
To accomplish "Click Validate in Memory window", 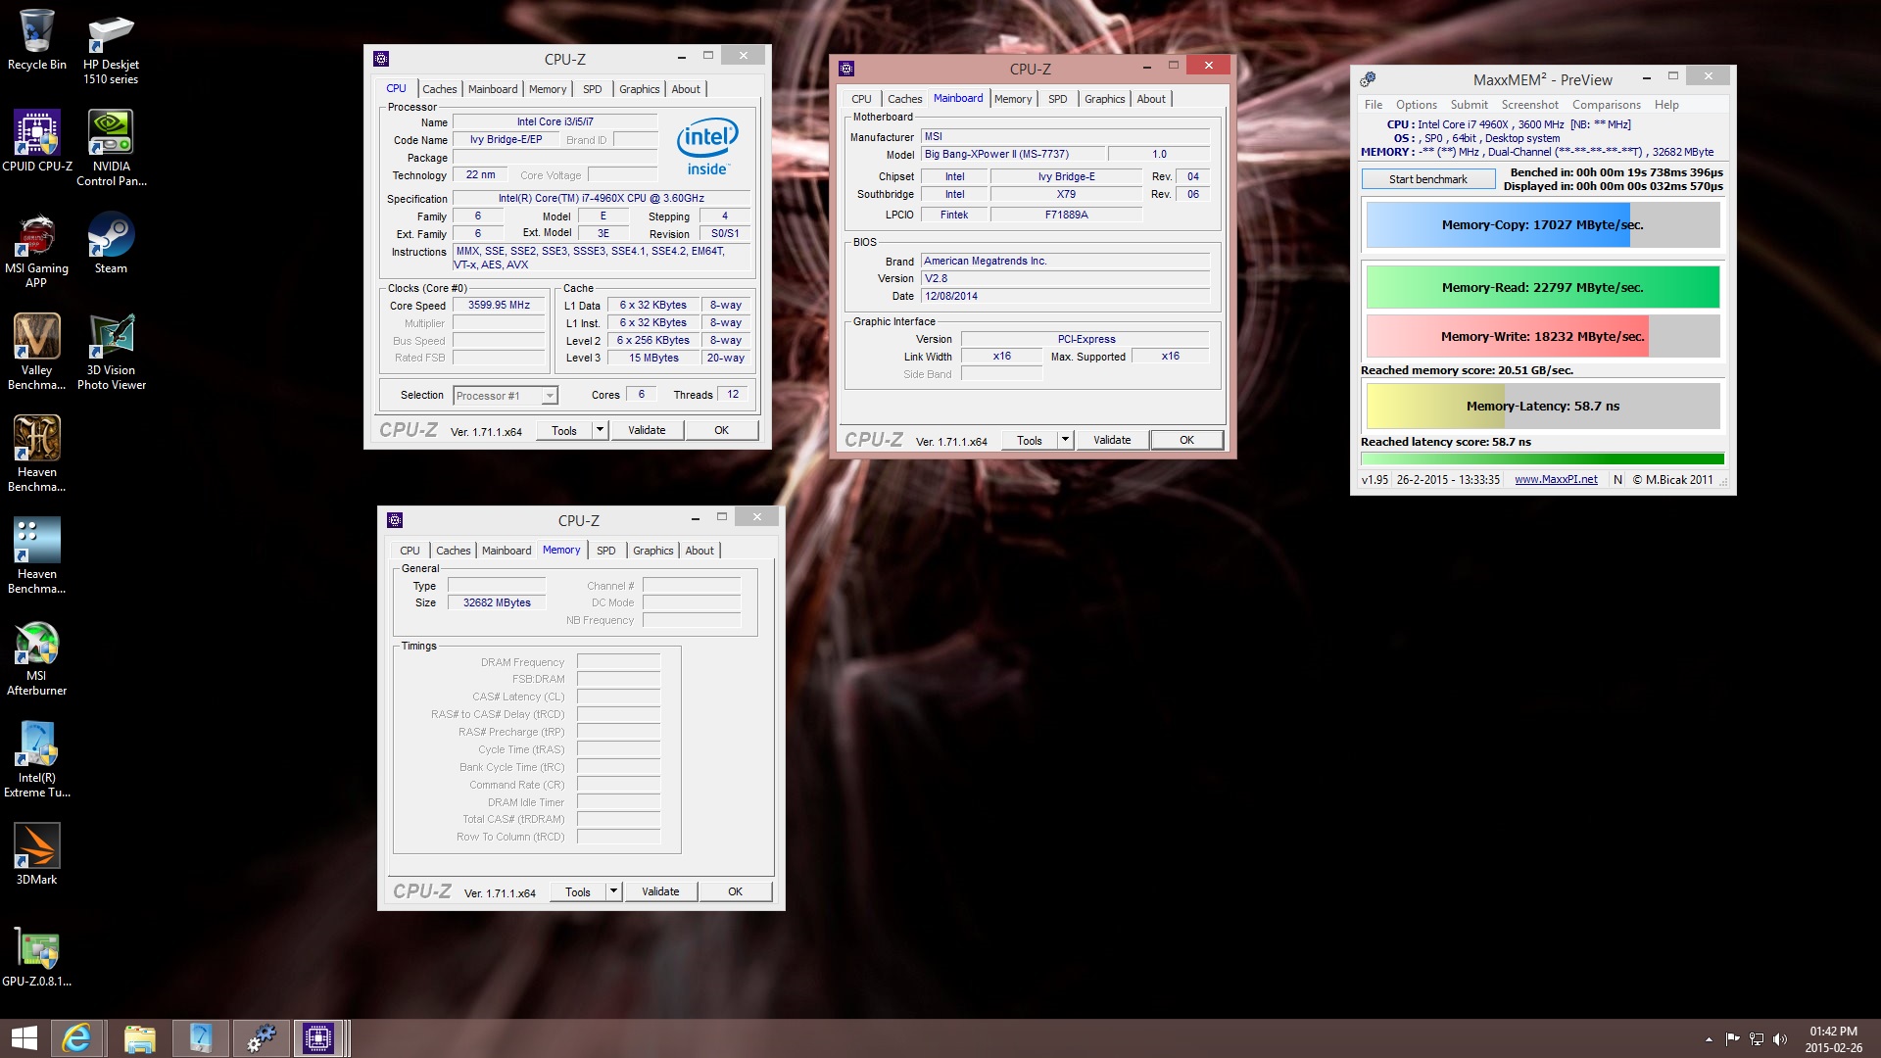I will tap(660, 891).
